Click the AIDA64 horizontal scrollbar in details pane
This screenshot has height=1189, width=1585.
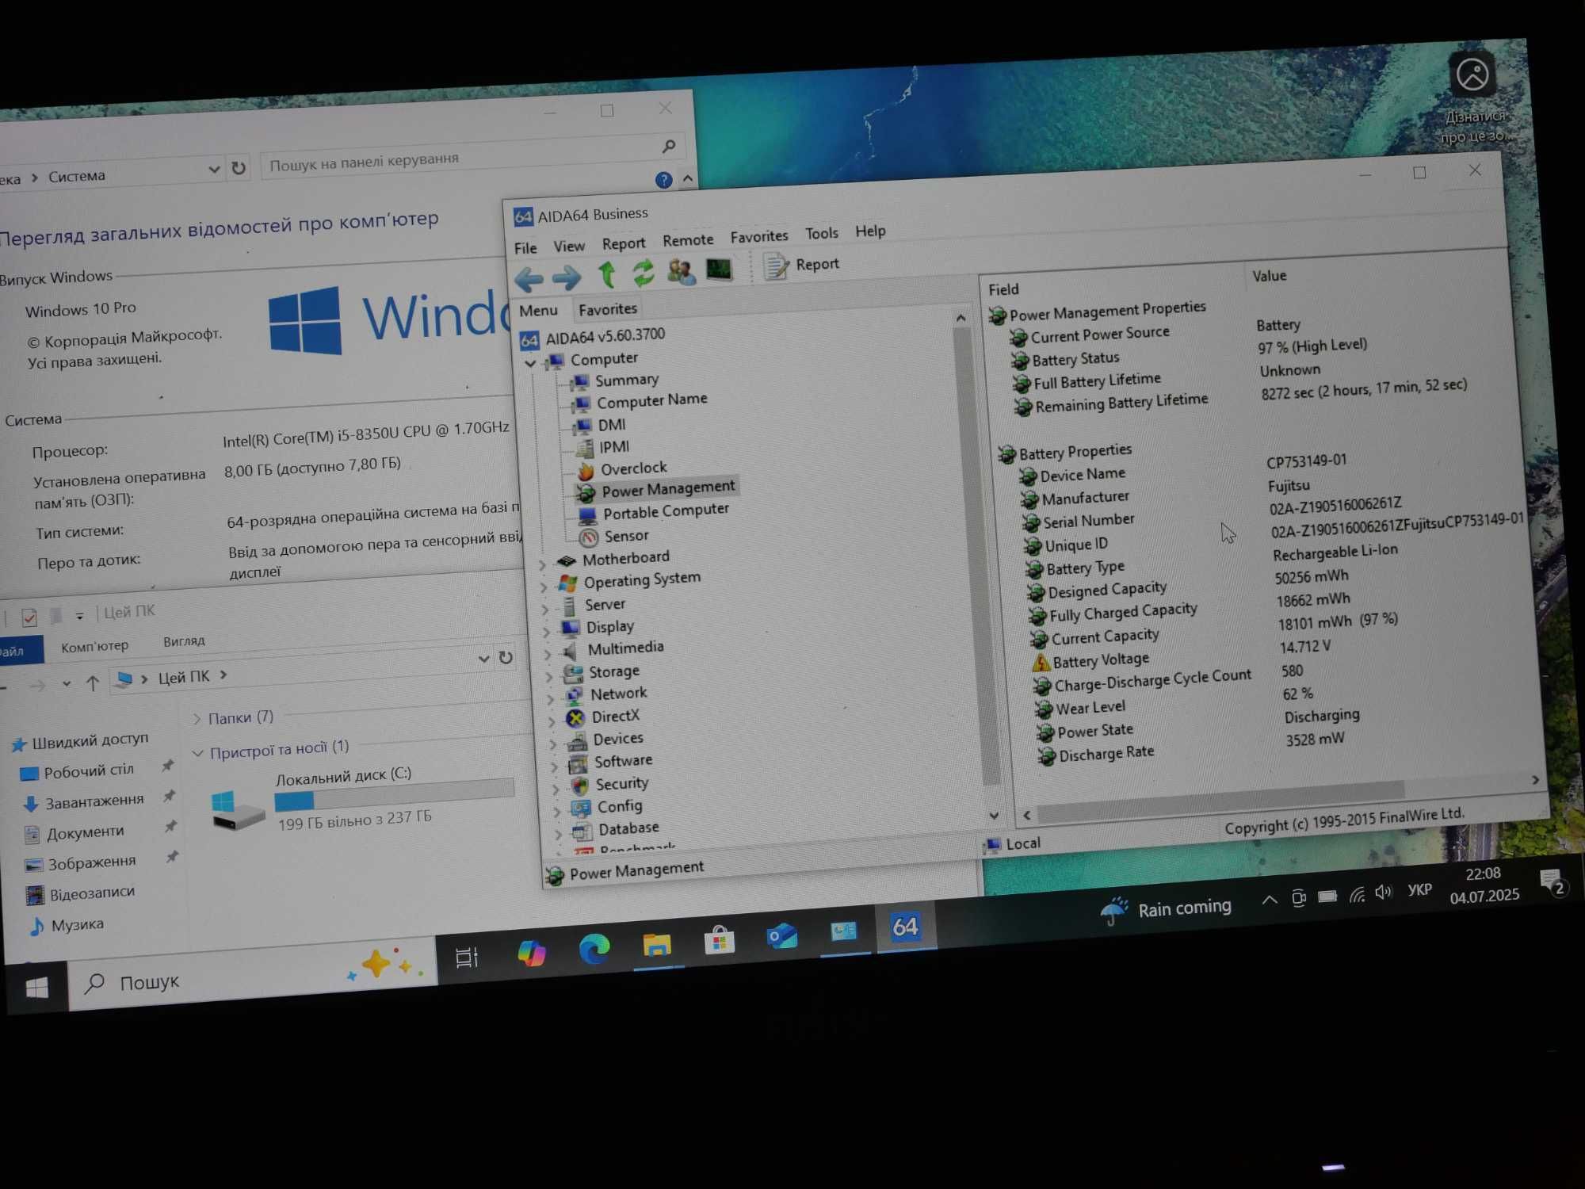click(1220, 801)
